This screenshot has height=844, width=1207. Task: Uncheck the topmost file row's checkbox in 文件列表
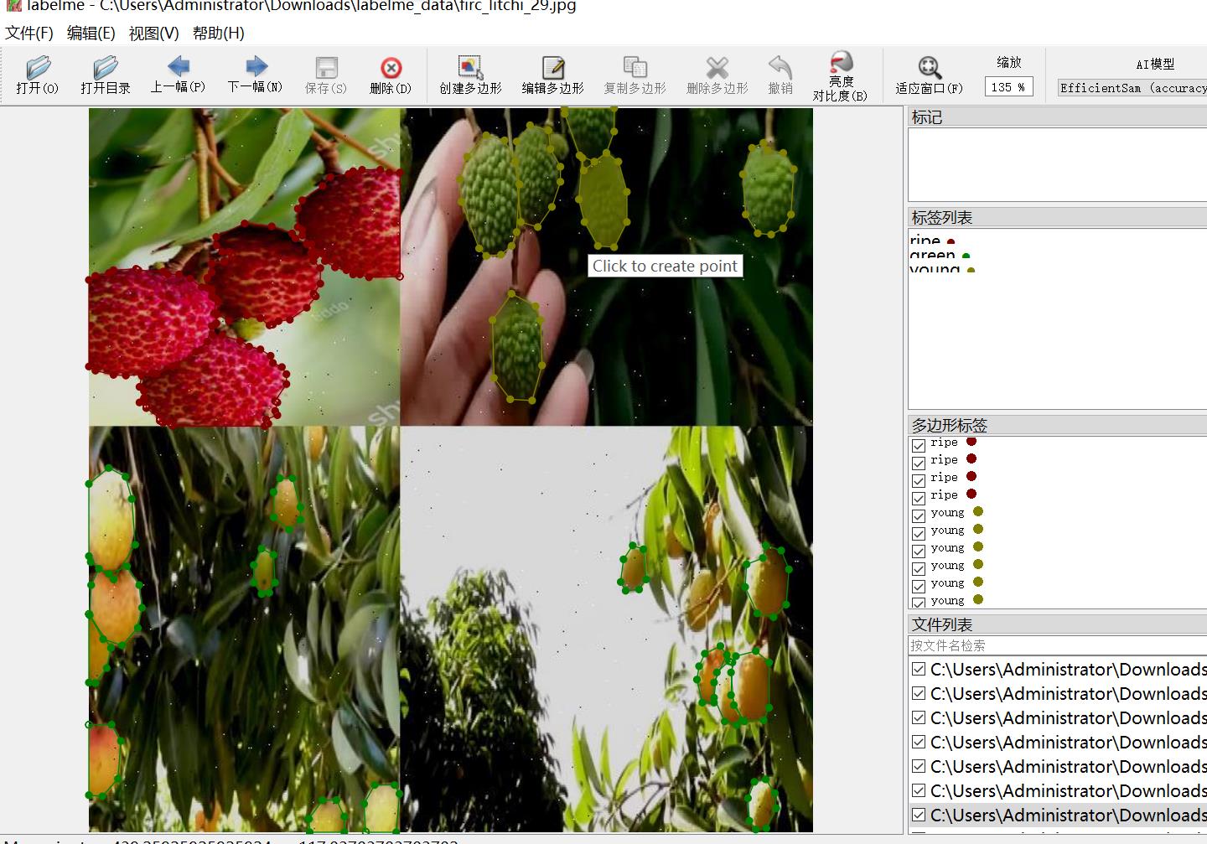919,669
